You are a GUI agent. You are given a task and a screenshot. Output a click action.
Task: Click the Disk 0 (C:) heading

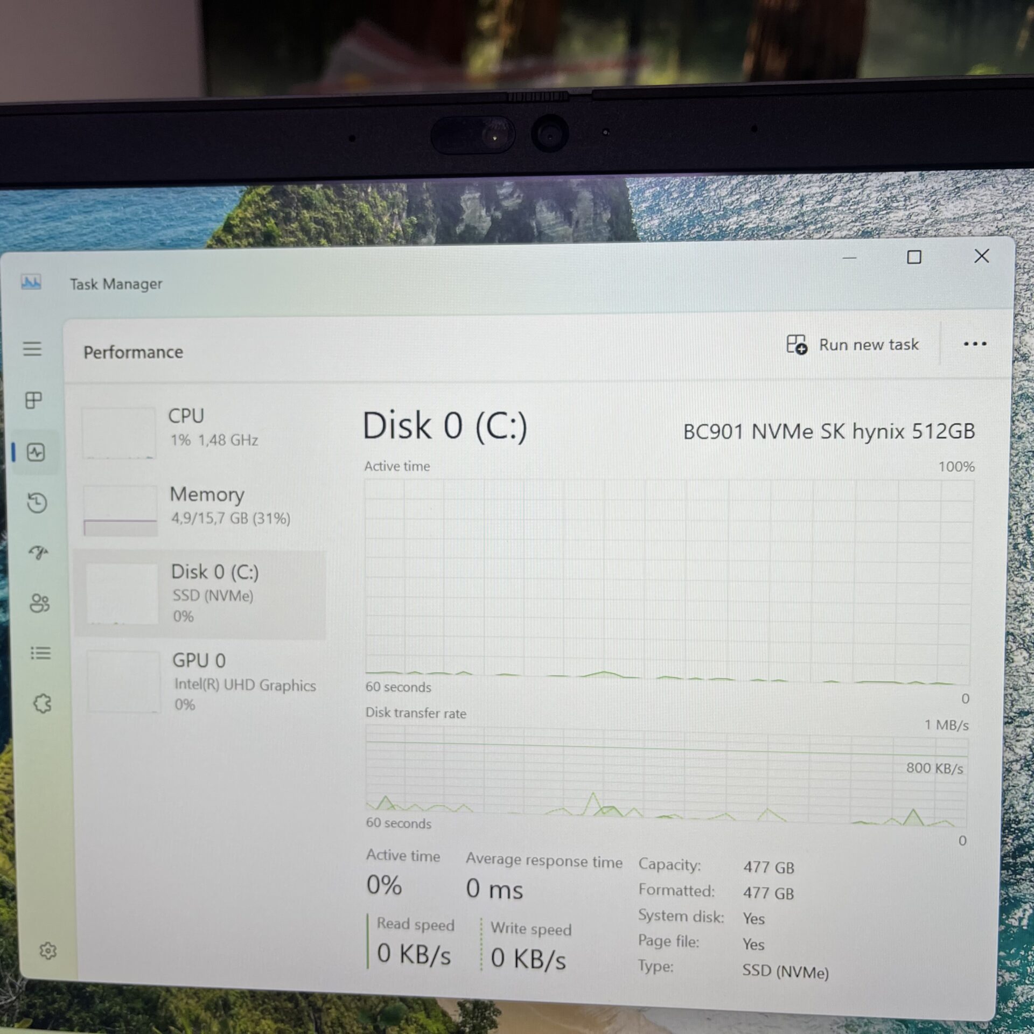pyautogui.click(x=445, y=427)
